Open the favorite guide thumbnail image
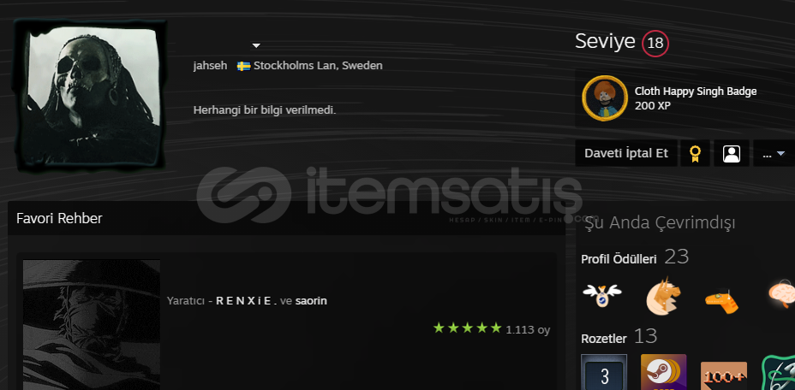This screenshot has width=795, height=390. click(92, 325)
